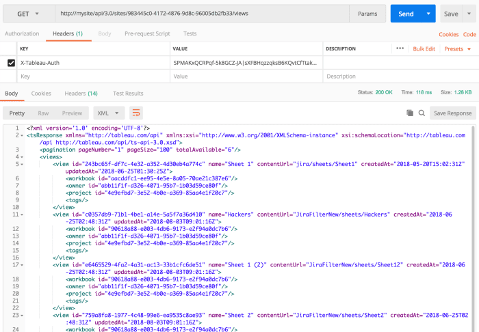Switch to the response Body tab

(12, 94)
